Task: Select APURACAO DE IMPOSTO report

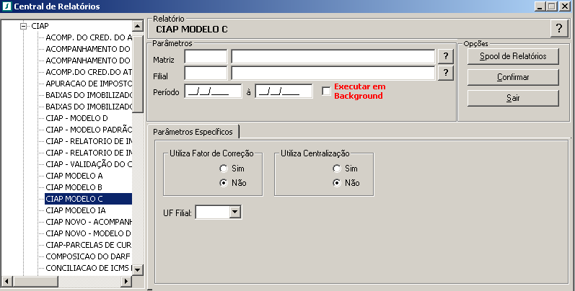Action: click(x=88, y=84)
